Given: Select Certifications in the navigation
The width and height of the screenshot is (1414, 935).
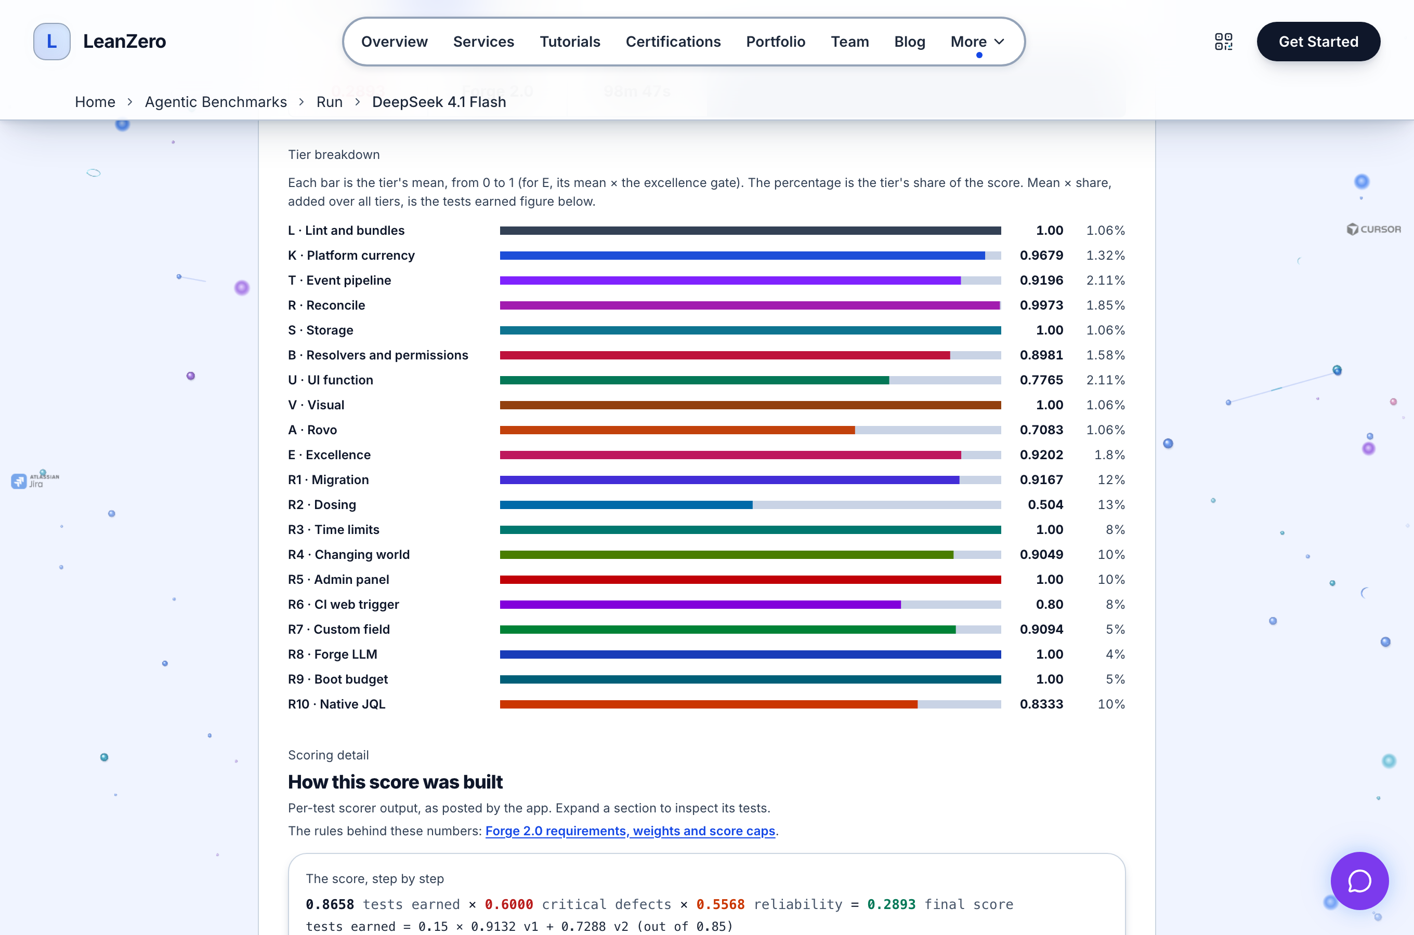Looking at the screenshot, I should point(673,42).
